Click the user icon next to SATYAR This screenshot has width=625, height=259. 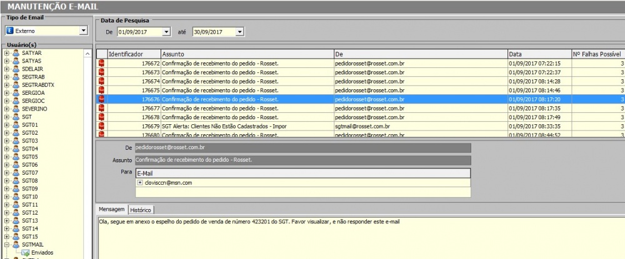[x=16, y=54]
